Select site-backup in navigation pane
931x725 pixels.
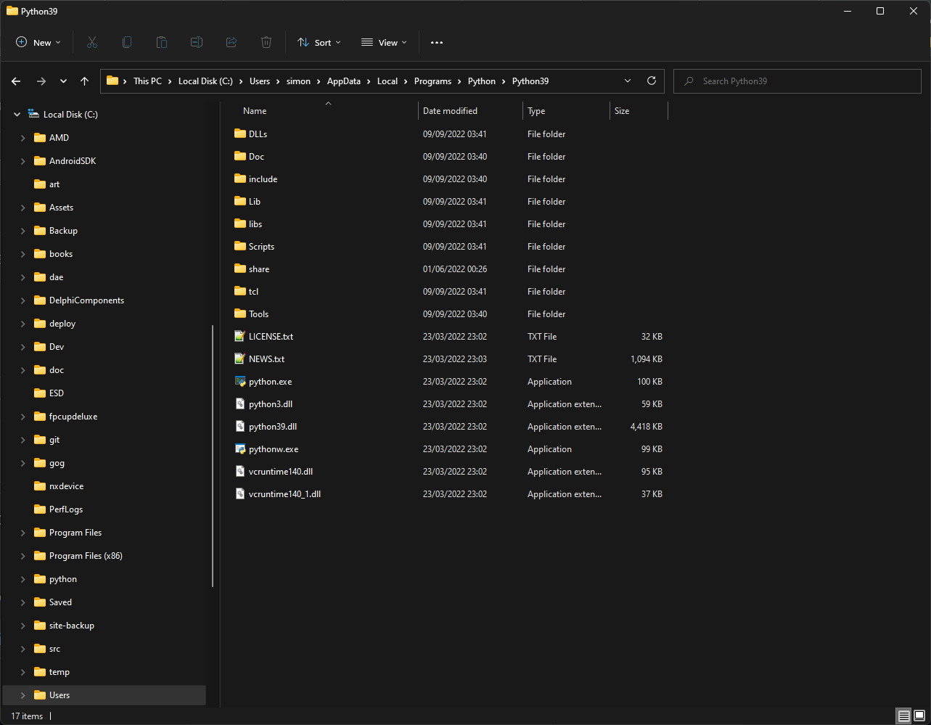[71, 626]
